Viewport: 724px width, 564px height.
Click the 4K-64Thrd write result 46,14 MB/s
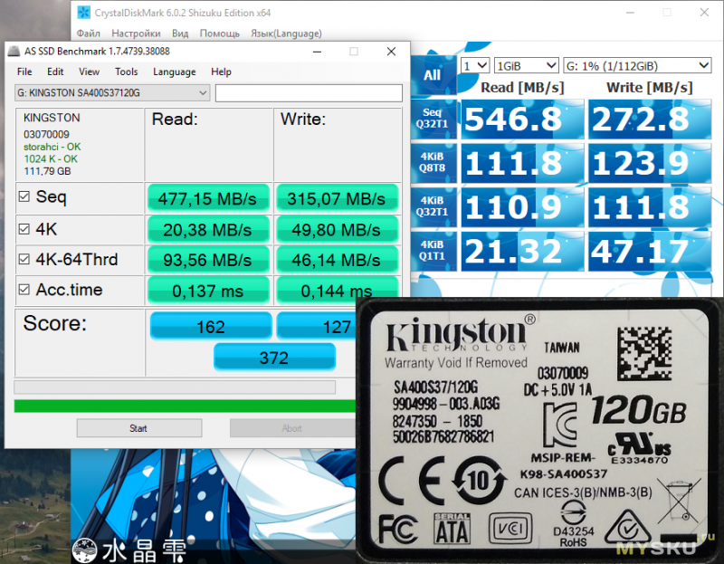coord(337,260)
